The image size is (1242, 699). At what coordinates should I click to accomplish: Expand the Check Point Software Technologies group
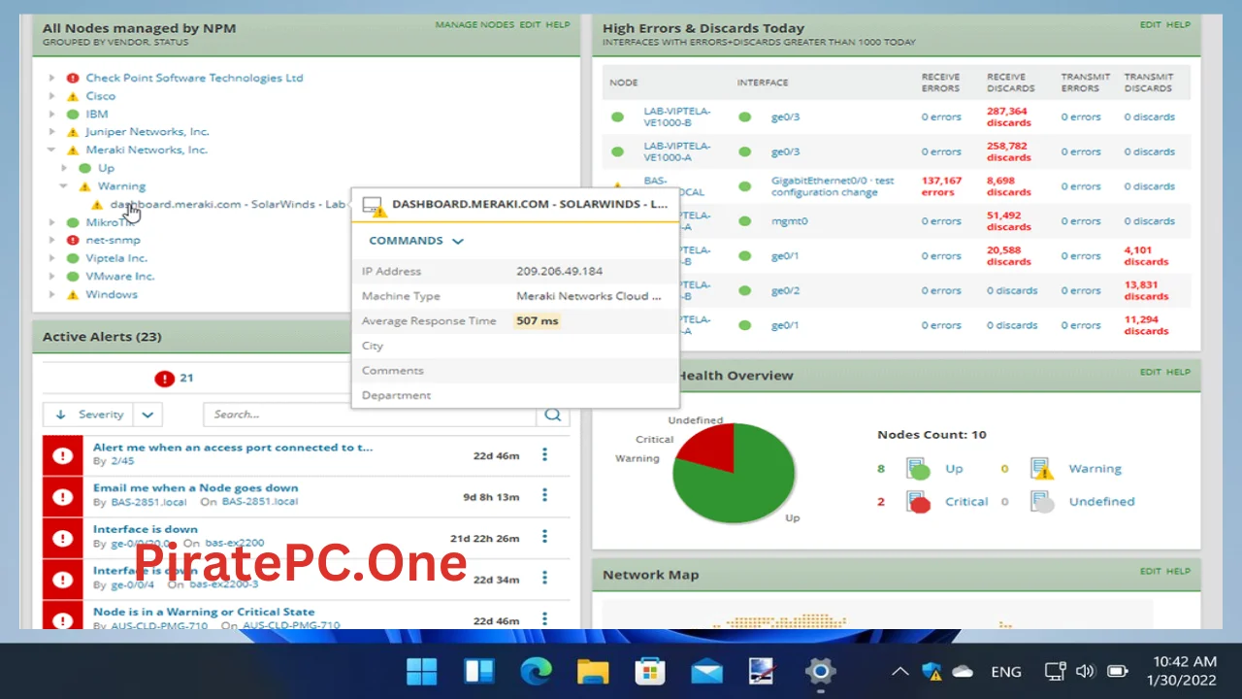click(x=51, y=78)
